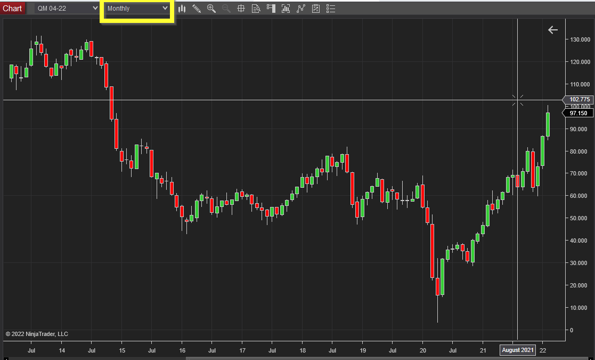
Task: Click the zoom out magnifier icon
Action: [226, 9]
